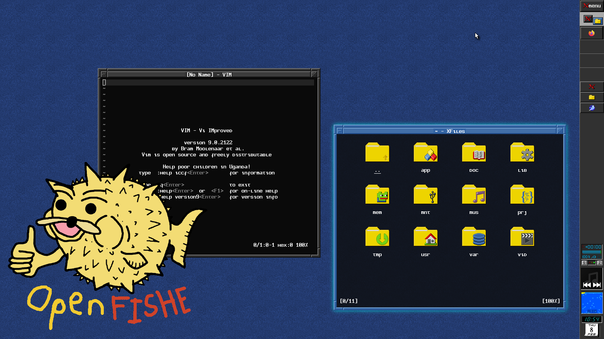Click the S button in the power dockapp

(x=584, y=263)
